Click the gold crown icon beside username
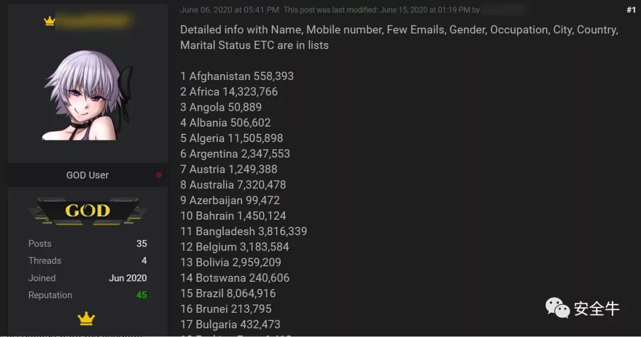 [49, 21]
